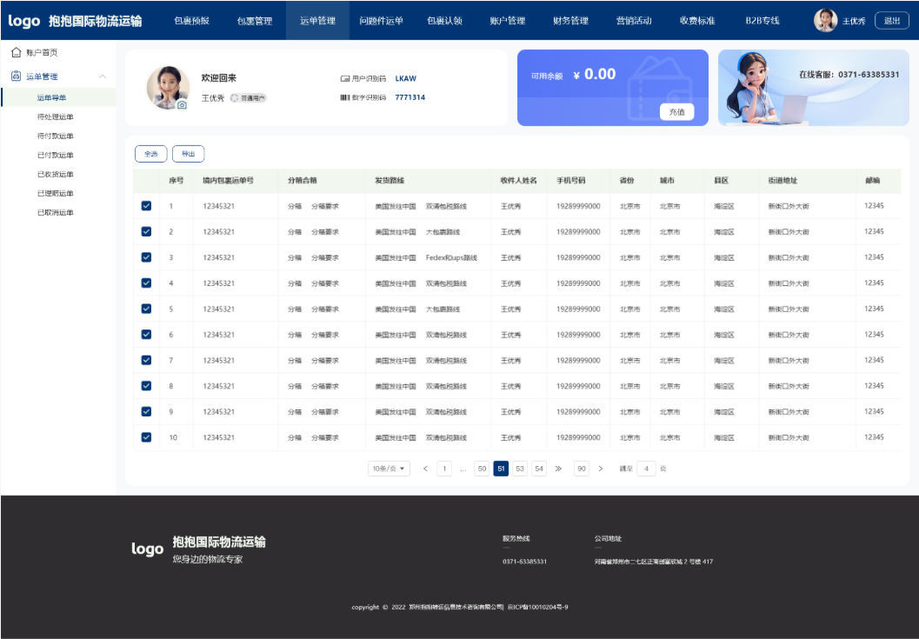Go to next page with right arrow
Screen dimensions: 919x639
point(601,469)
